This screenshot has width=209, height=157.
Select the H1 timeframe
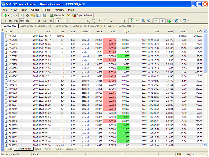click(28, 21)
